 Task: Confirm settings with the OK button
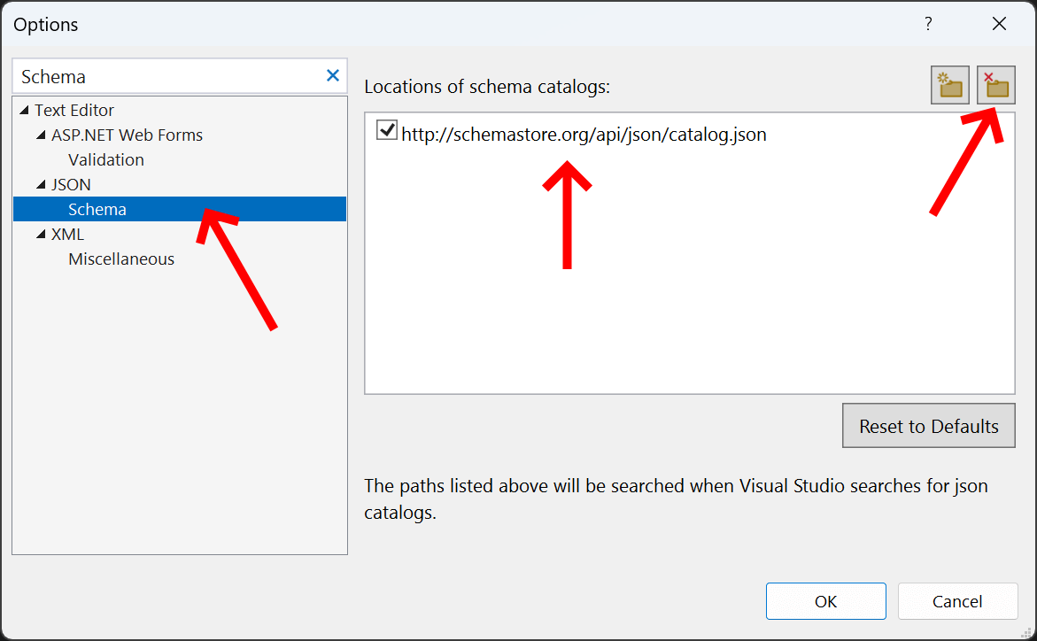coord(825,600)
